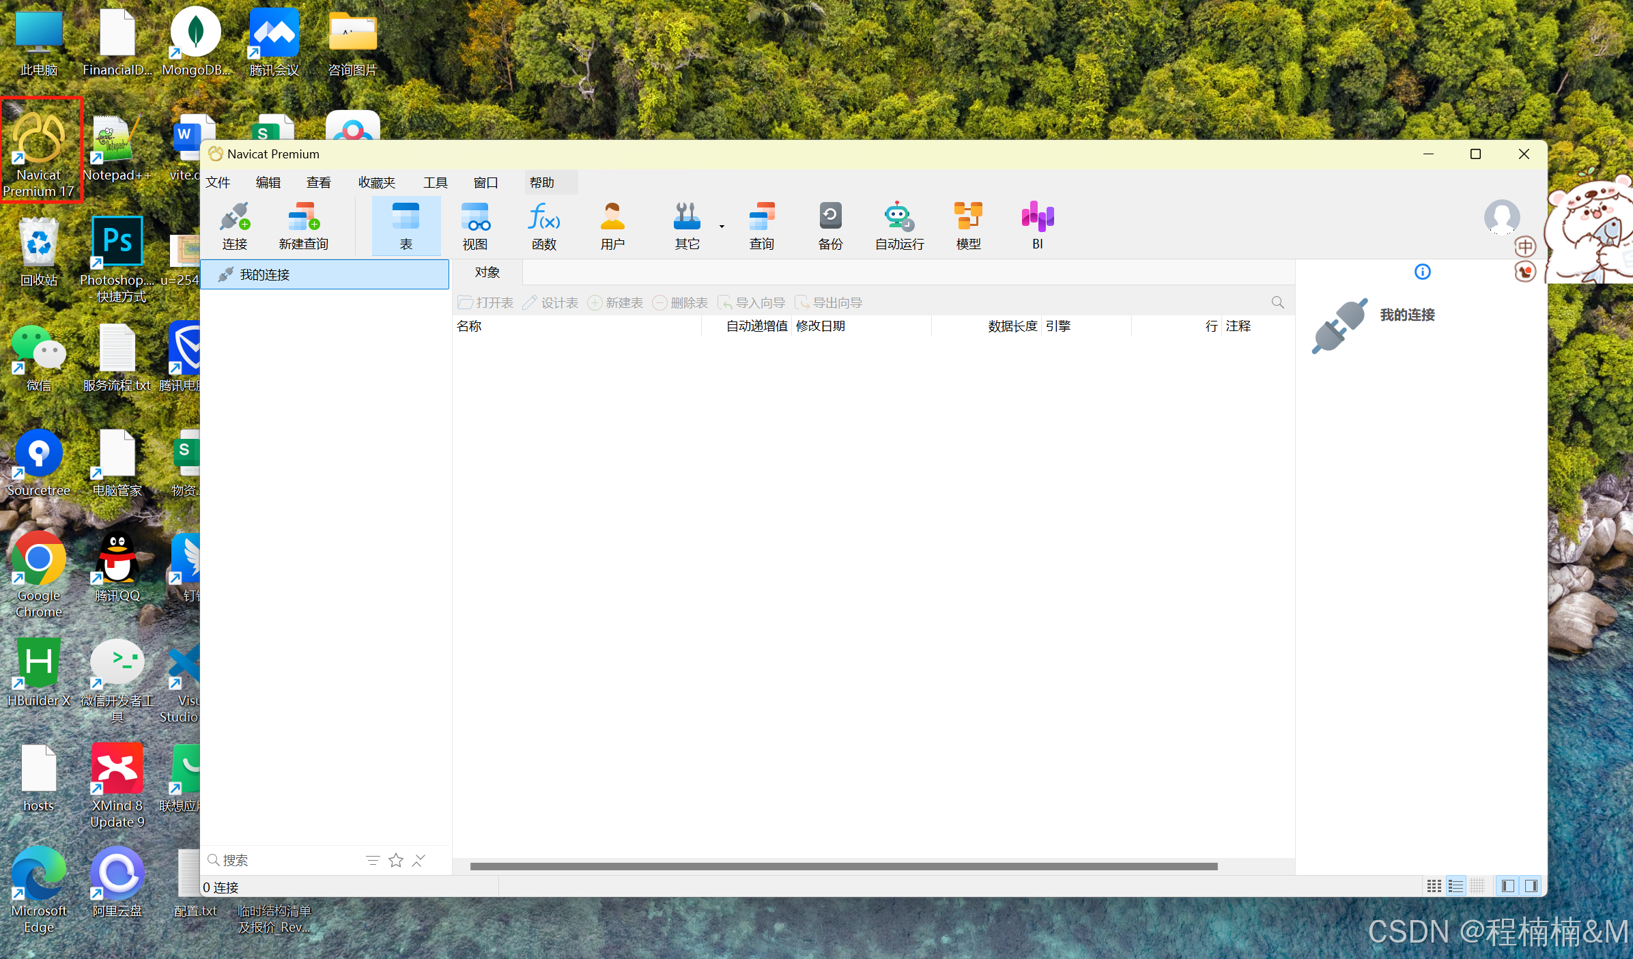This screenshot has width=1633, height=959.
Task: Click the object list search magnifier icon
Action: (1277, 302)
